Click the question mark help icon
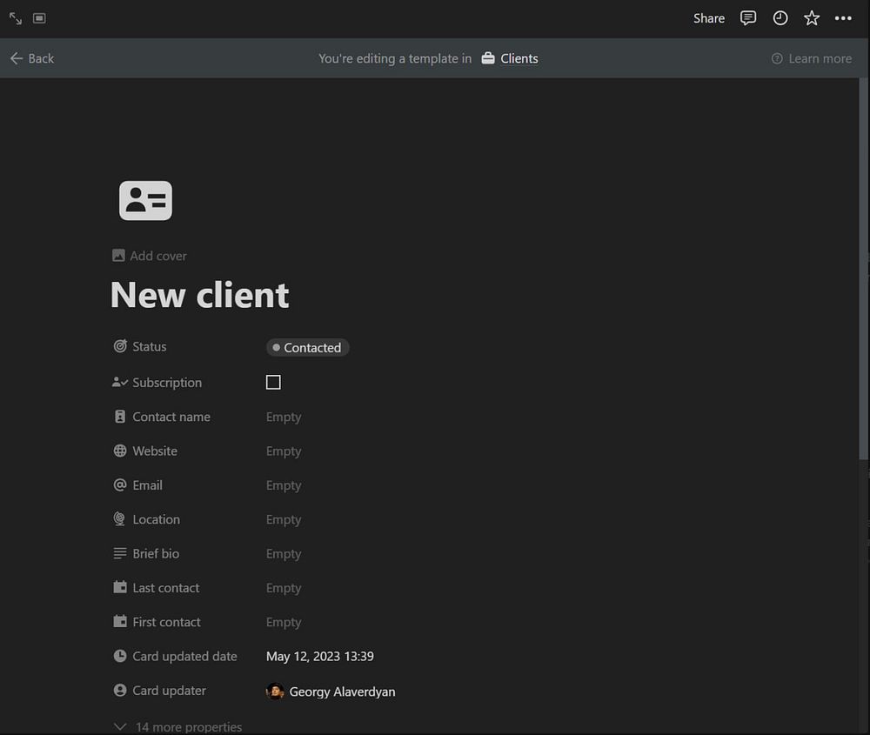 coord(777,58)
